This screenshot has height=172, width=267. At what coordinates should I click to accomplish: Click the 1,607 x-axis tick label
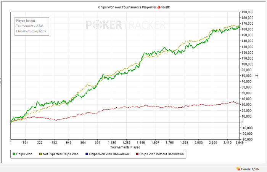[155, 143]
